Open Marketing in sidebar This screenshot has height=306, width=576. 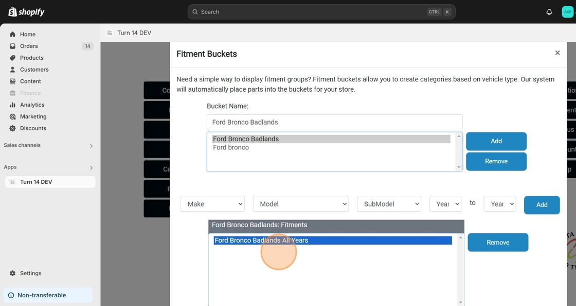click(x=33, y=116)
